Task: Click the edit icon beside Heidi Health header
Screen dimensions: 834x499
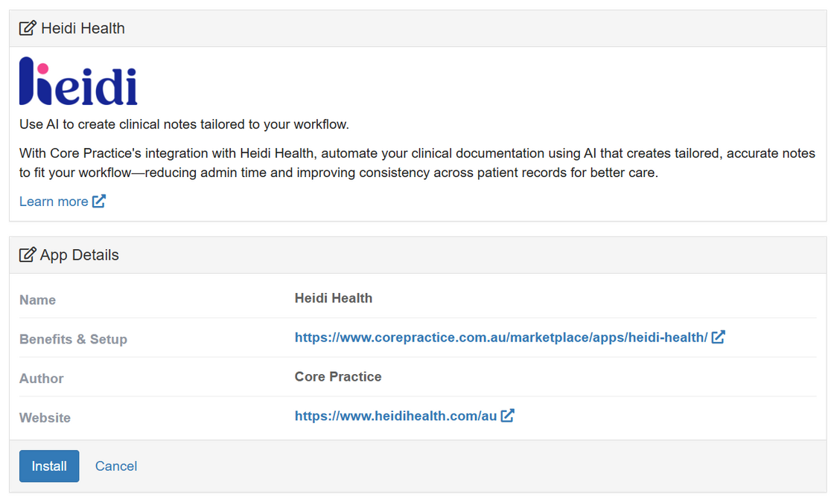Action: pos(28,29)
